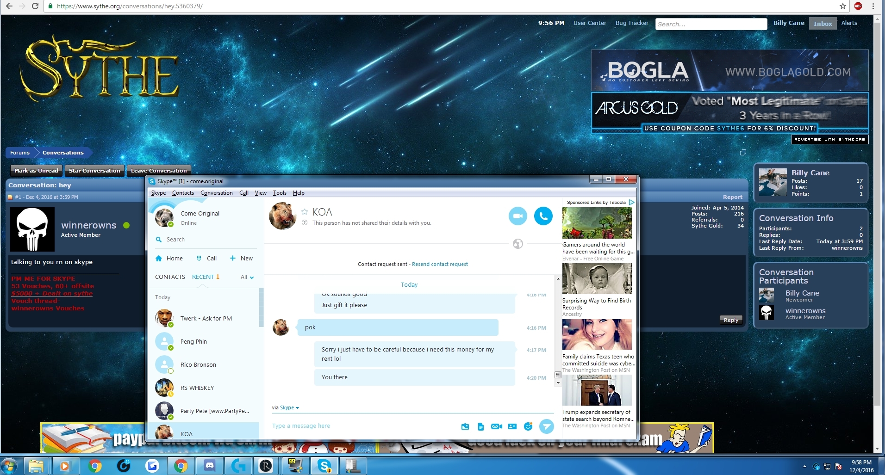Open the View menu in Skype

pos(261,193)
